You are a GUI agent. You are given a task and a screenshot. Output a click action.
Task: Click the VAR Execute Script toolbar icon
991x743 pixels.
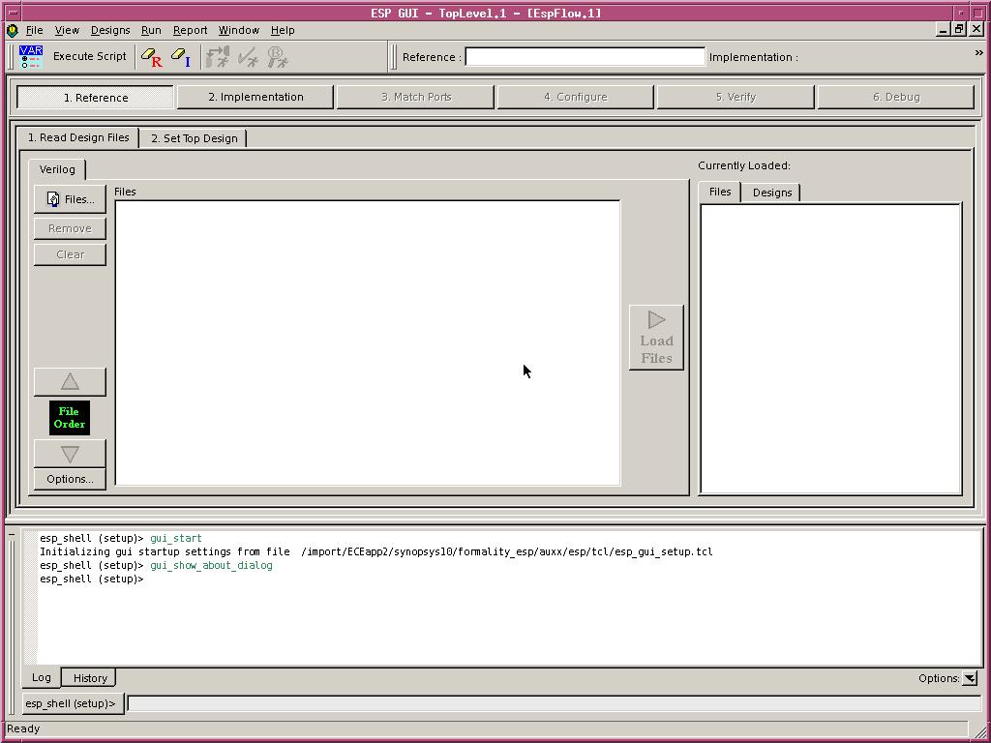31,56
